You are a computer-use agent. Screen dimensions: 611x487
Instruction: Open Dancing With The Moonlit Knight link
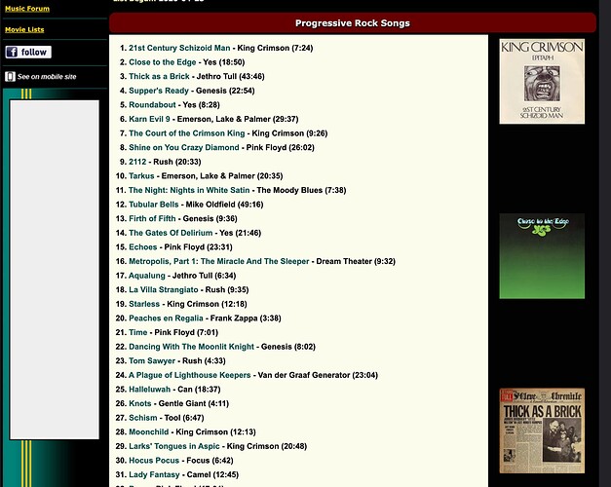[x=191, y=347]
